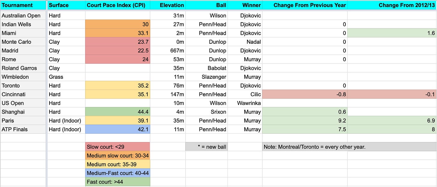Select the Babolat ball cell
This screenshot has width=437, height=187.
(206, 68)
